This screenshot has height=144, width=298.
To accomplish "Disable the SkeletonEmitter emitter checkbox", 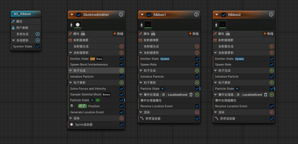I will [x=79, y=15].
